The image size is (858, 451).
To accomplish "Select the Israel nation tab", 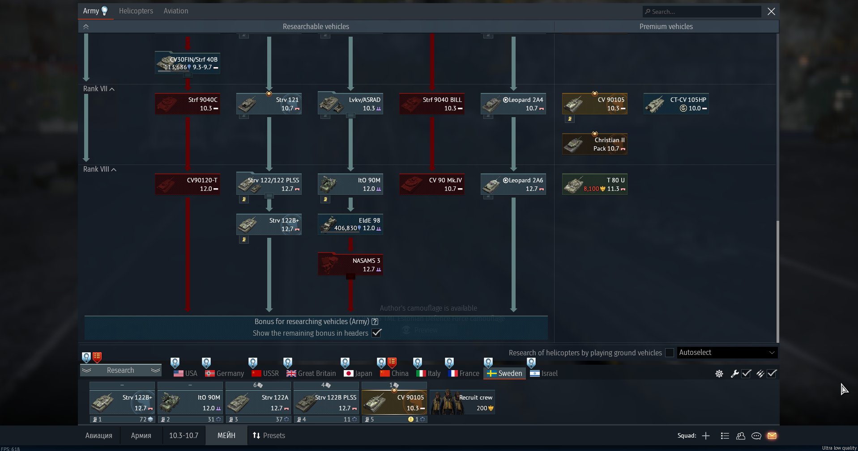I will (x=544, y=374).
